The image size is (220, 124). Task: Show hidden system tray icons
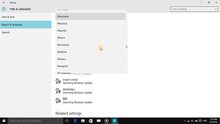click(185, 121)
